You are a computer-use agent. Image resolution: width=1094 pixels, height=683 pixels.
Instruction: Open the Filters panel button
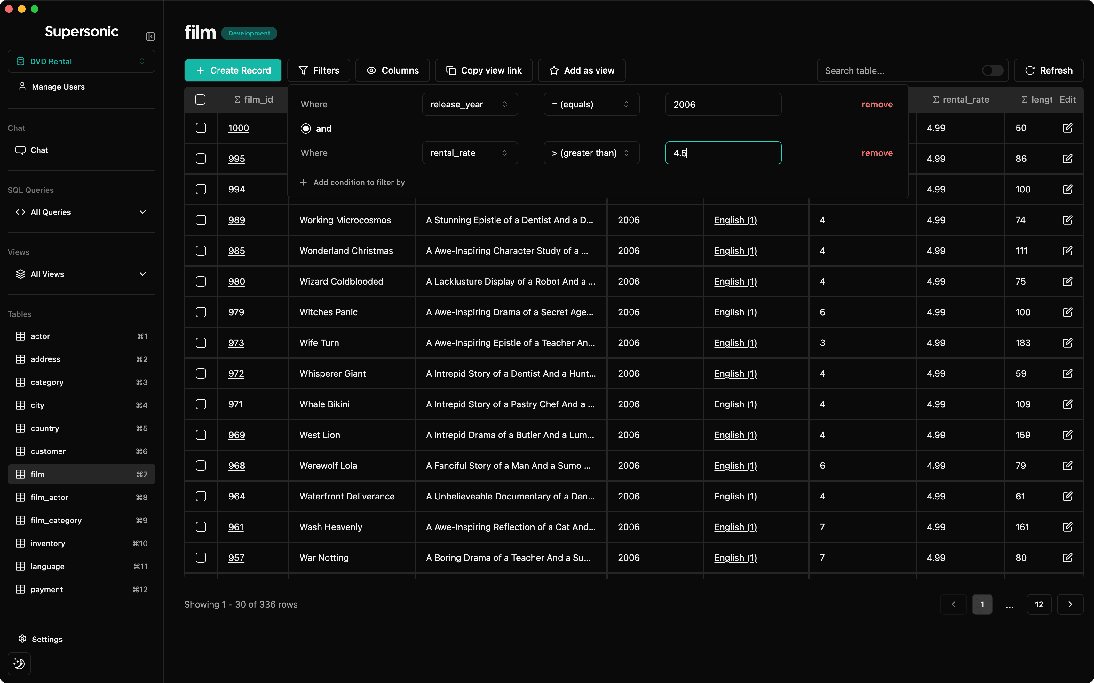(x=319, y=70)
